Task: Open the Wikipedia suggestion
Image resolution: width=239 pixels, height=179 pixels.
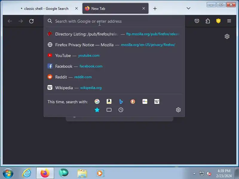Action: pyautogui.click(x=114, y=88)
